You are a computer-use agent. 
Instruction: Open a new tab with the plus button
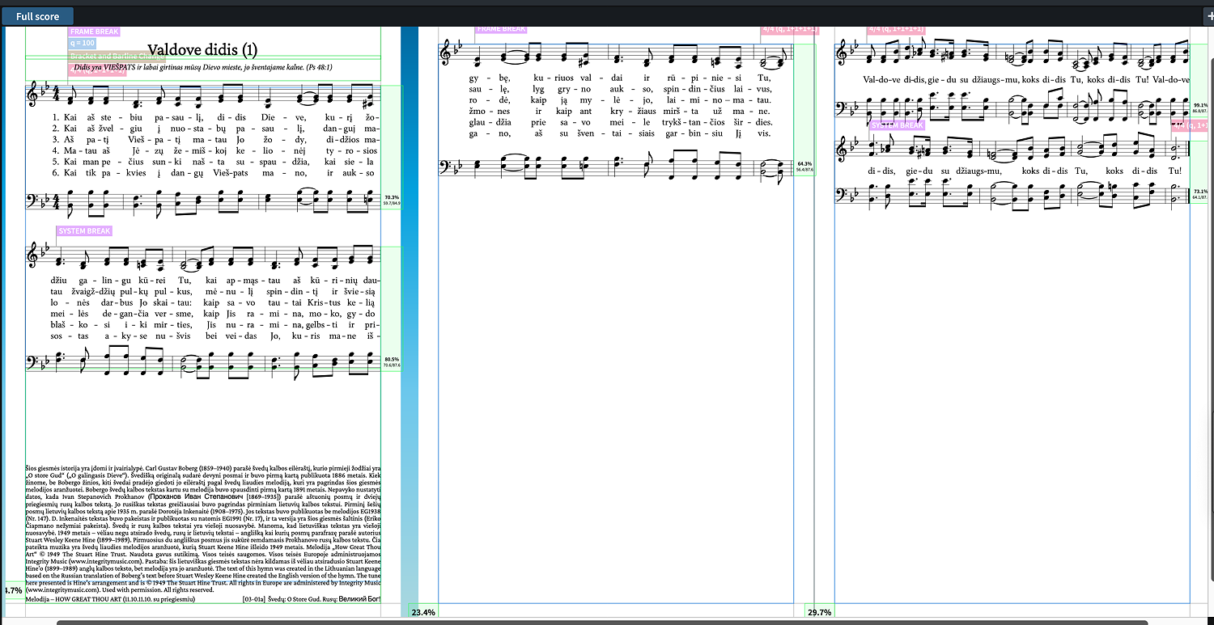[x=1209, y=16]
